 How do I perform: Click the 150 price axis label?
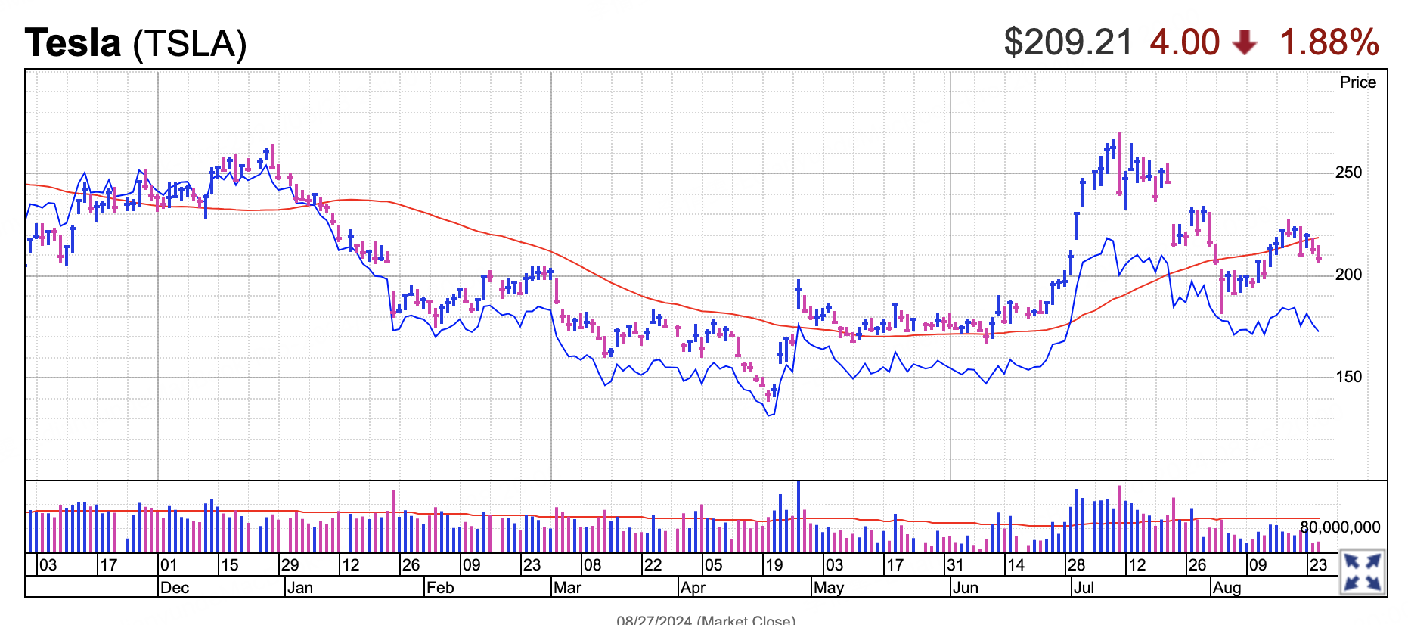[1348, 377]
